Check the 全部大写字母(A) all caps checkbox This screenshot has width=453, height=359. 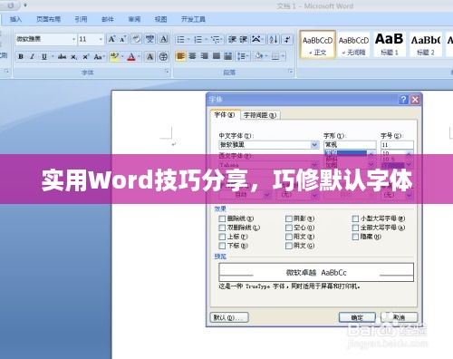355,228
